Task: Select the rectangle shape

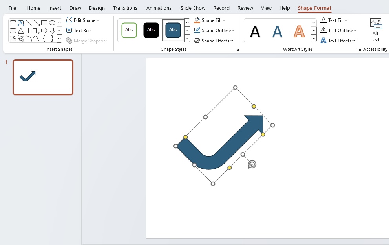Action: pos(44,23)
